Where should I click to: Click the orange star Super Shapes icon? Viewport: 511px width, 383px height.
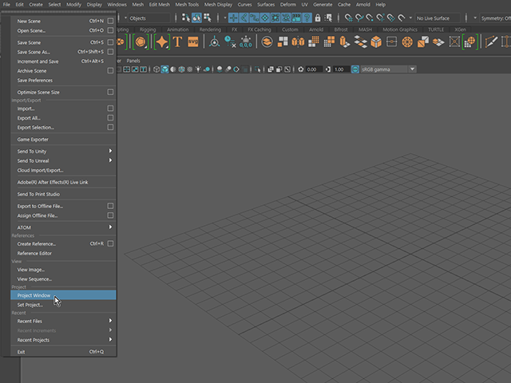pos(161,42)
